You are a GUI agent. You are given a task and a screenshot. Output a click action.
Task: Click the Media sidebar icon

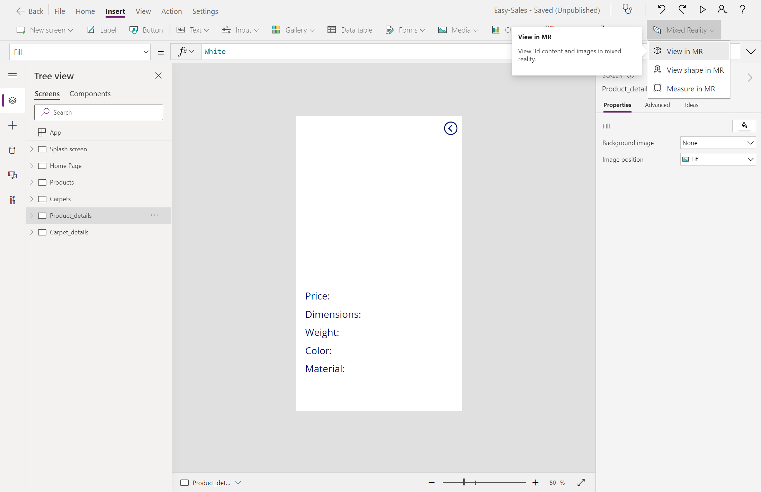coord(12,175)
